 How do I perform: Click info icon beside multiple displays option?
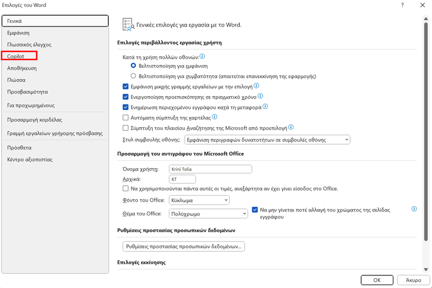pos(202,57)
